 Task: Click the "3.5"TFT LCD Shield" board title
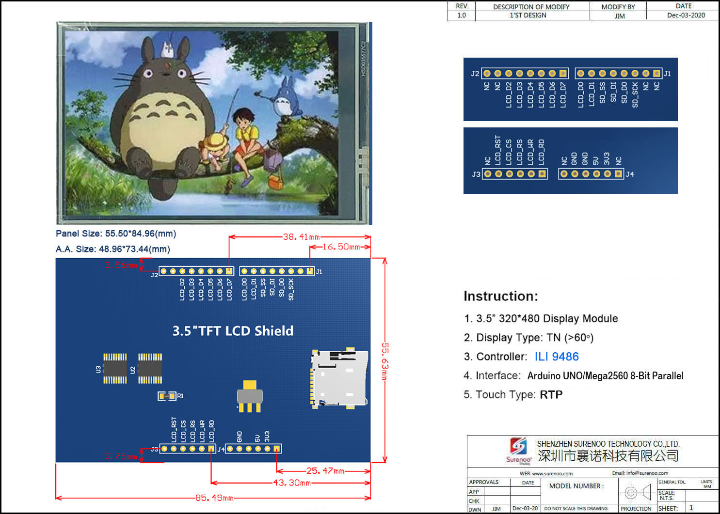pos(233,331)
